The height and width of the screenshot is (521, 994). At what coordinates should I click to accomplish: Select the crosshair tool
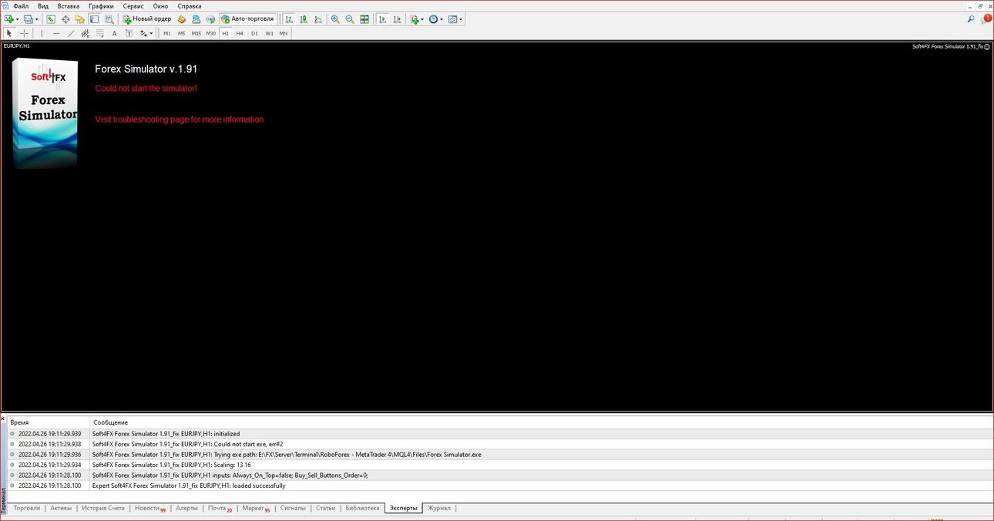pyautogui.click(x=24, y=33)
